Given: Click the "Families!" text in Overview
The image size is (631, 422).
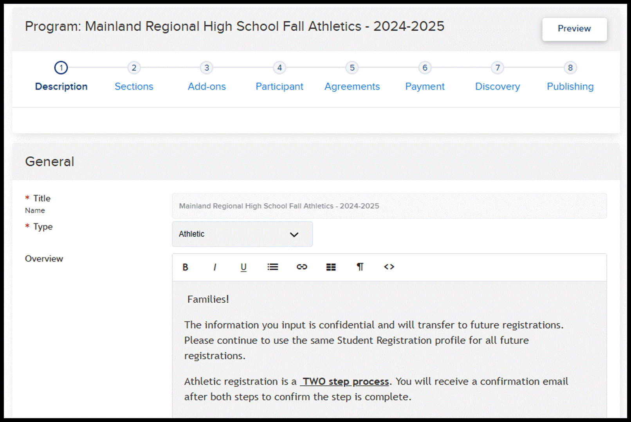Looking at the screenshot, I should tap(208, 299).
